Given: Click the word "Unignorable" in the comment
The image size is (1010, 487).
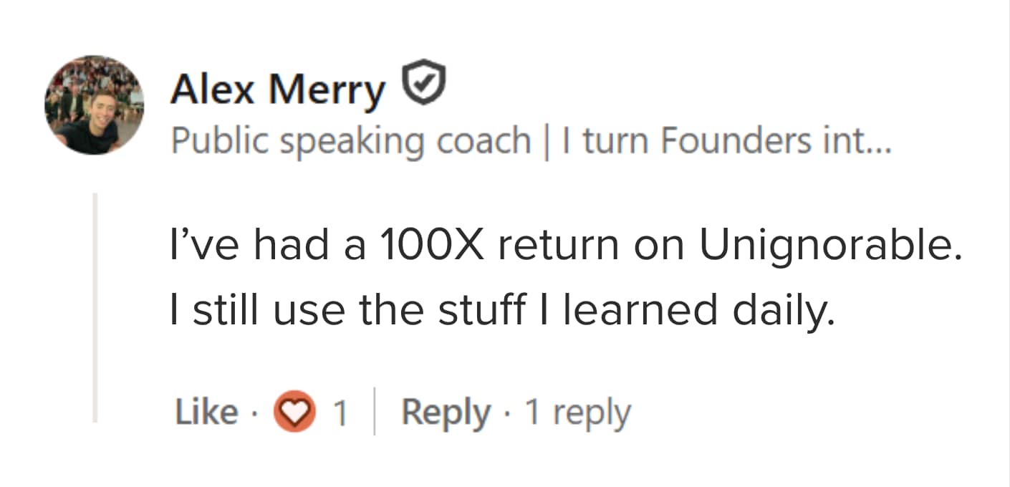Looking at the screenshot, I should click(x=827, y=246).
